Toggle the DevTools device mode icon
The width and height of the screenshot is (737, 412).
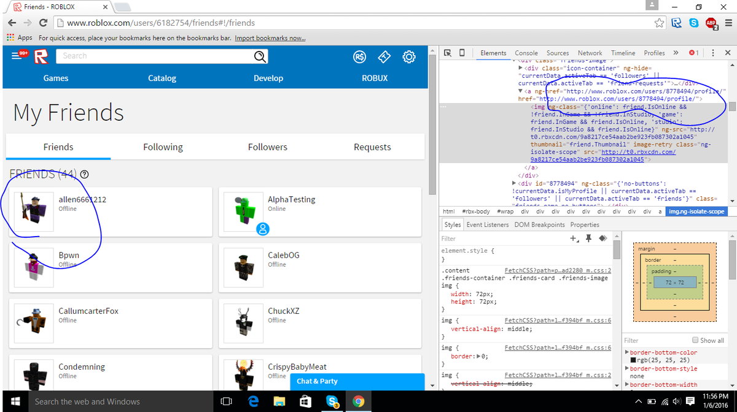click(x=462, y=53)
